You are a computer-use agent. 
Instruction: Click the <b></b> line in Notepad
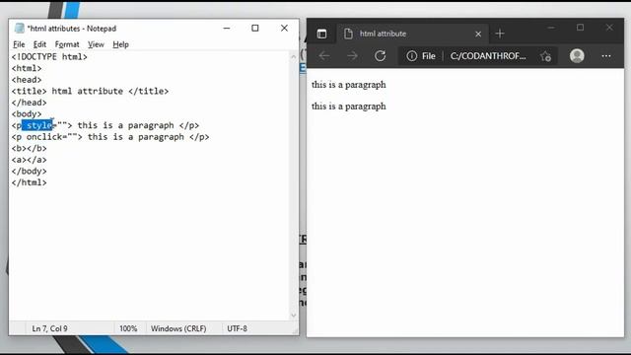(x=29, y=148)
